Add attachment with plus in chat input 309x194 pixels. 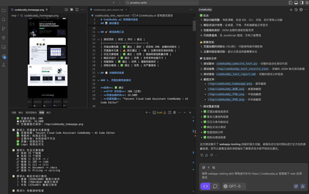pyautogui.click(x=209, y=167)
